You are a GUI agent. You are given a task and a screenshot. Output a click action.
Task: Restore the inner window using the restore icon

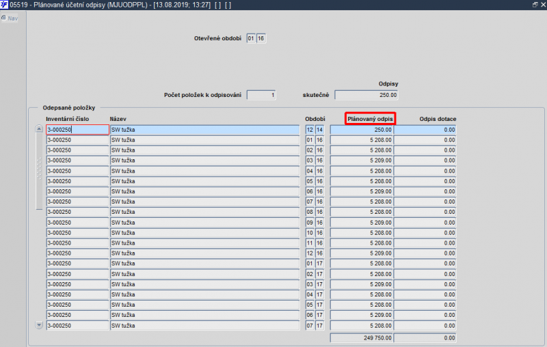click(x=534, y=5)
